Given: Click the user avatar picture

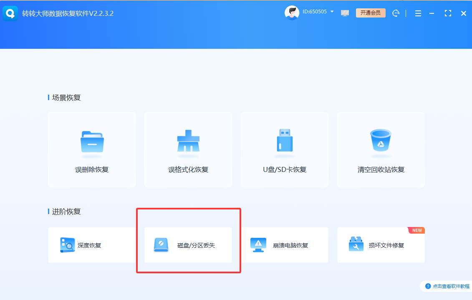Looking at the screenshot, I should pyautogui.click(x=292, y=12).
